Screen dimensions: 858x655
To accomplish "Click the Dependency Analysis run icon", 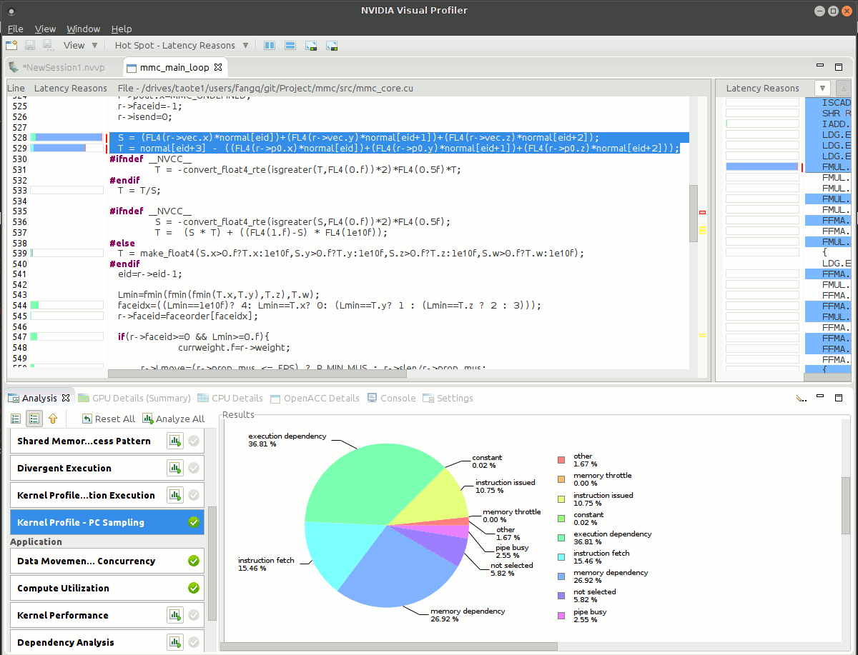I will 174,642.
